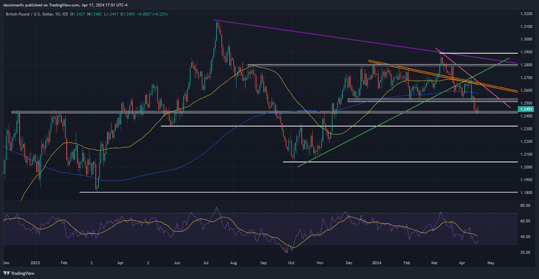This screenshot has width=539, height=279.
Task: Click the 1.2400 price axis label
Action: 526,116
